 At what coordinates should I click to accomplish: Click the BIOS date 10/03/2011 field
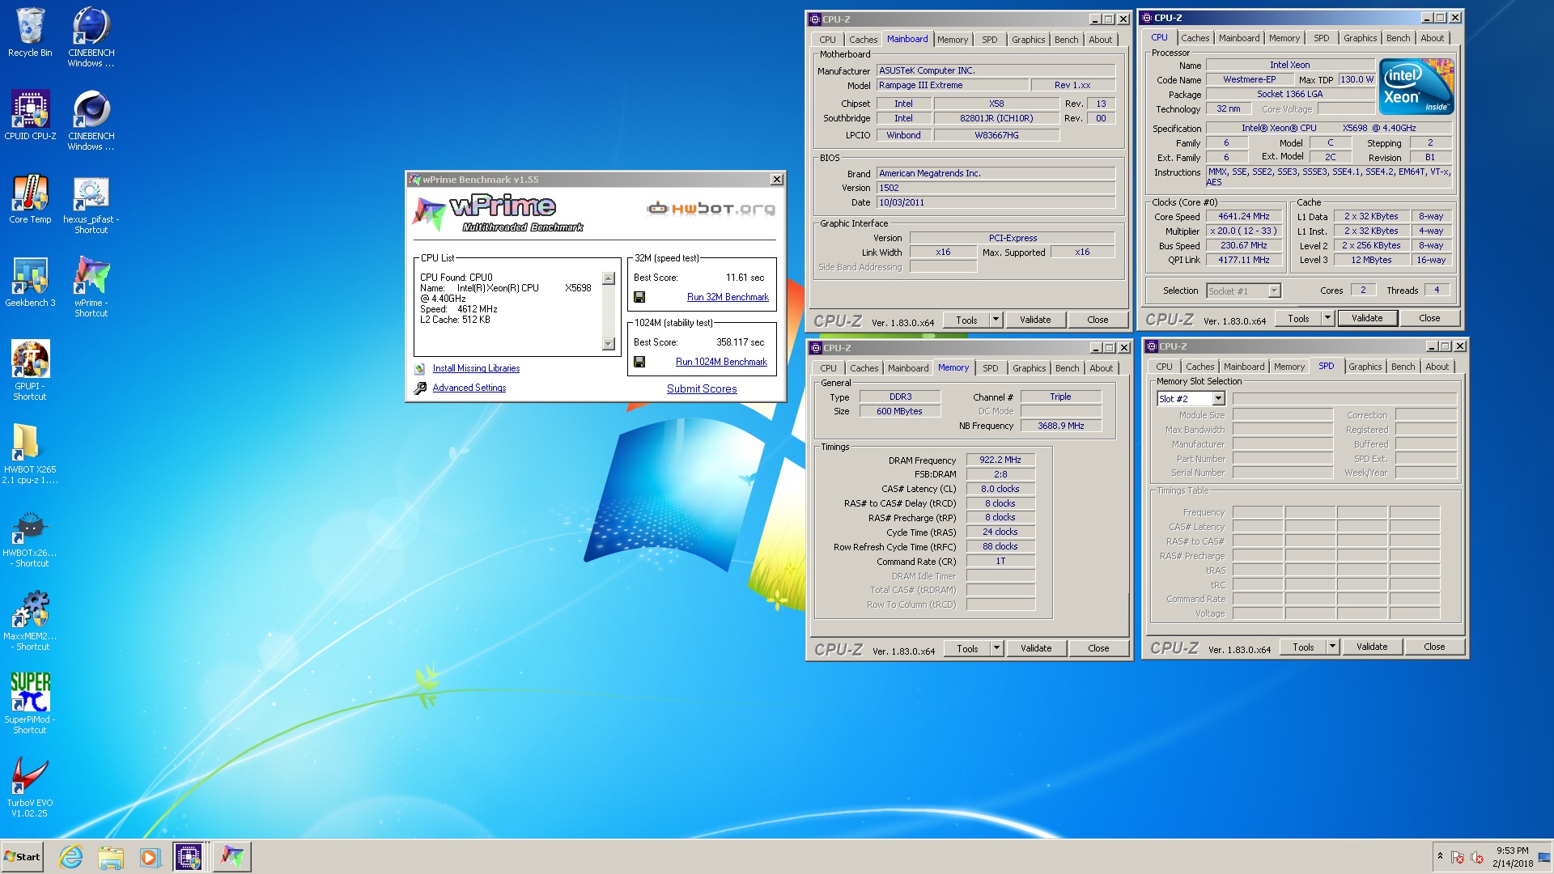point(996,202)
